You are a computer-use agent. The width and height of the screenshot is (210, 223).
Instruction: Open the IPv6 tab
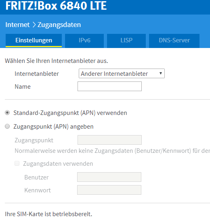[x=84, y=41]
